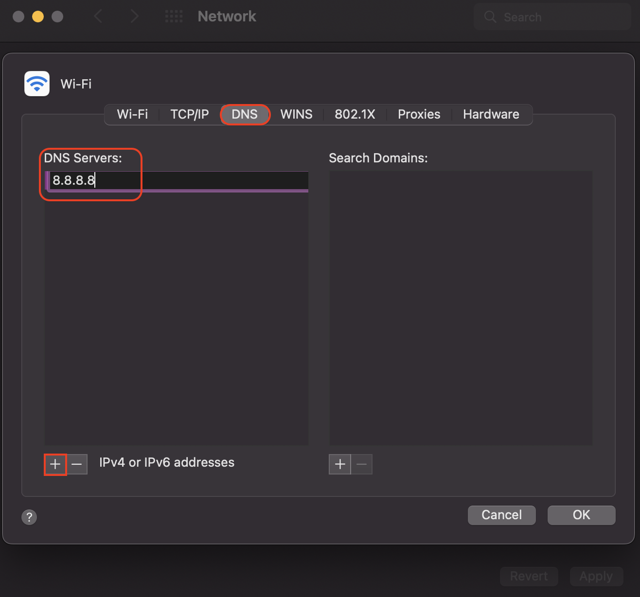Image resolution: width=640 pixels, height=597 pixels.
Task: Open the WINS tab
Action: coord(296,114)
